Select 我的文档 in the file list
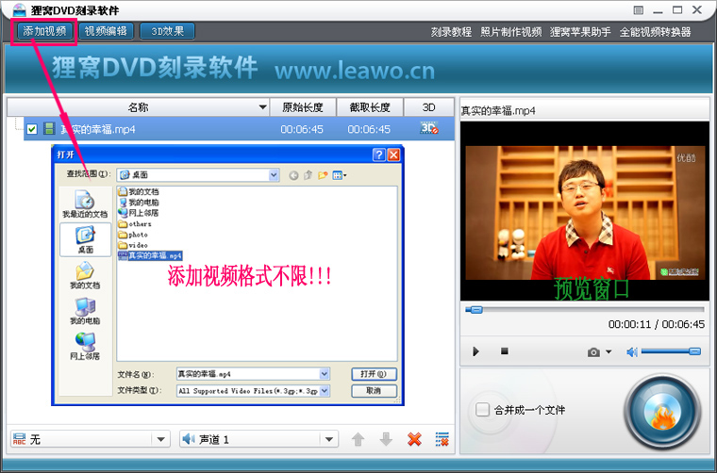717x473 pixels. [x=139, y=192]
